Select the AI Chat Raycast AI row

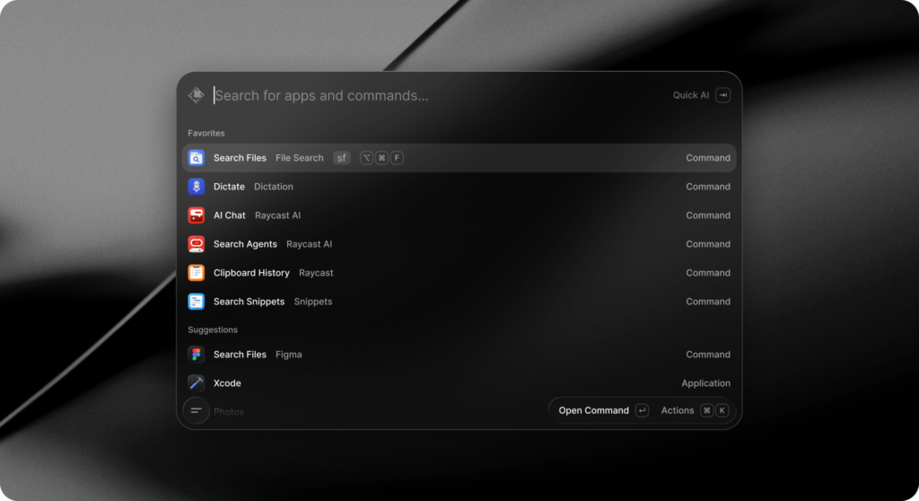click(459, 215)
